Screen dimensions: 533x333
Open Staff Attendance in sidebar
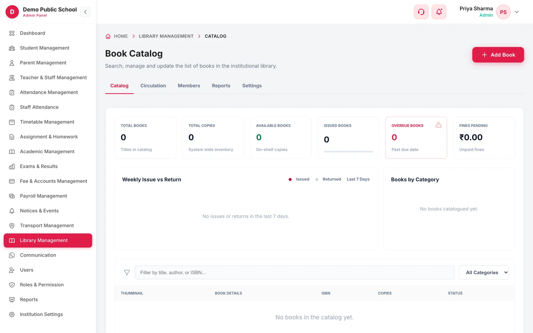(x=48, y=107)
